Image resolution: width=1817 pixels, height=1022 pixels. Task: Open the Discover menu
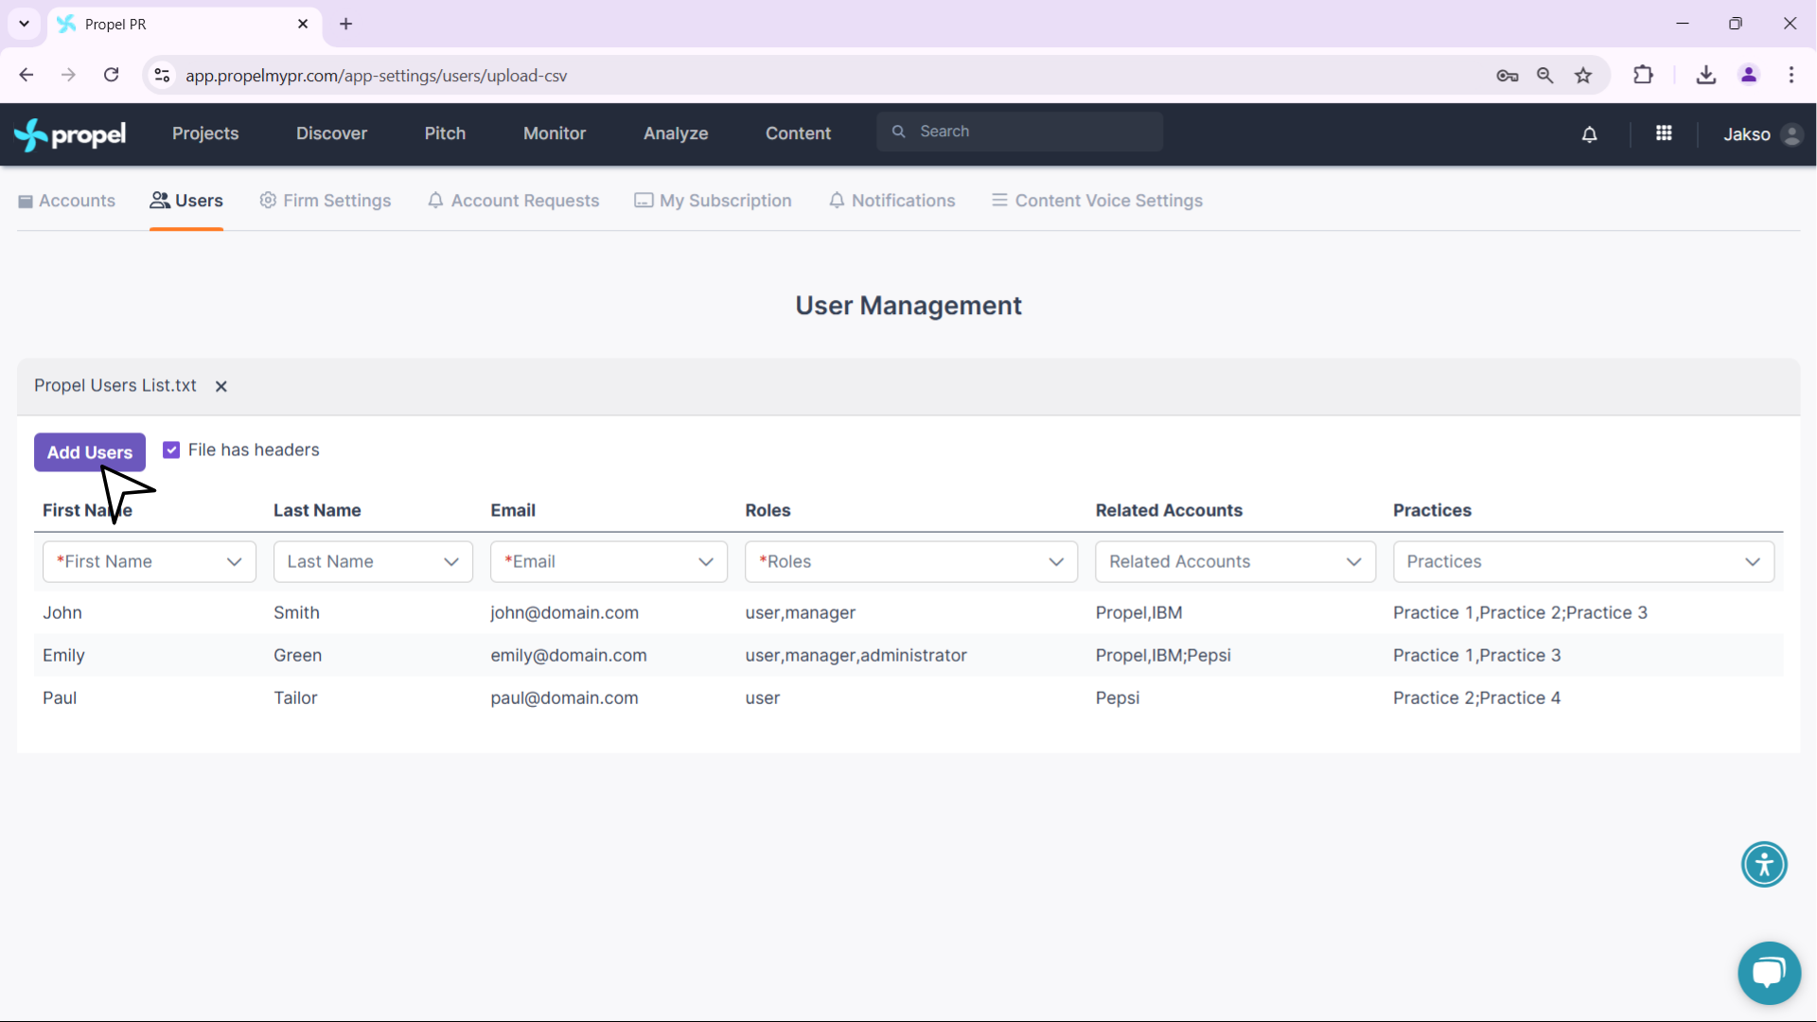tap(331, 133)
